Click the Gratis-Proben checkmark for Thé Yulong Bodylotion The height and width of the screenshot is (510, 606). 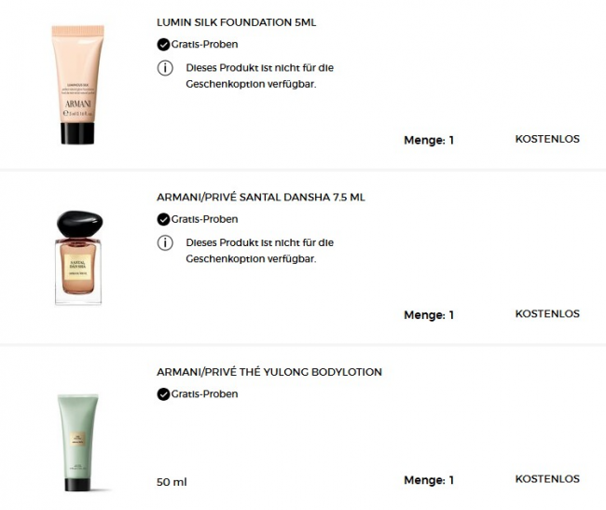[163, 394]
